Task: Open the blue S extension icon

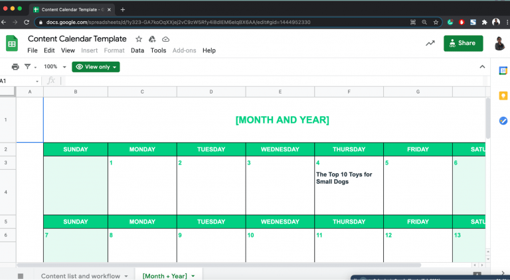Action: click(x=473, y=22)
